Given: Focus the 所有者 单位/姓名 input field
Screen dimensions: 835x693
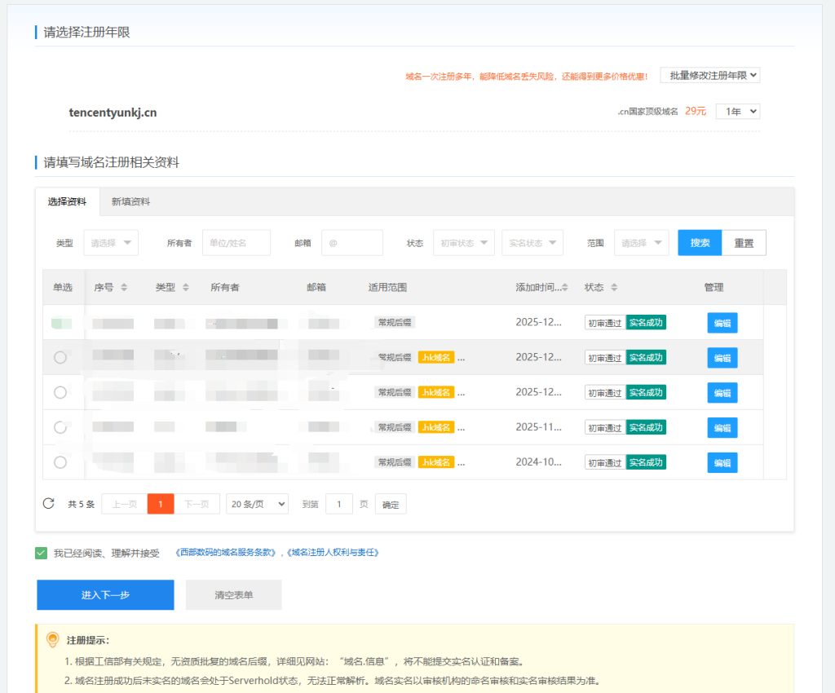Looking at the screenshot, I should coord(236,243).
